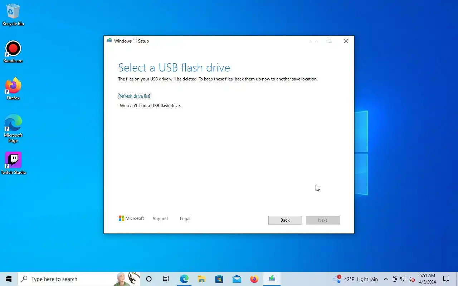The height and width of the screenshot is (286, 458).
Task: Click the Back button in Setup
Action: point(285,220)
